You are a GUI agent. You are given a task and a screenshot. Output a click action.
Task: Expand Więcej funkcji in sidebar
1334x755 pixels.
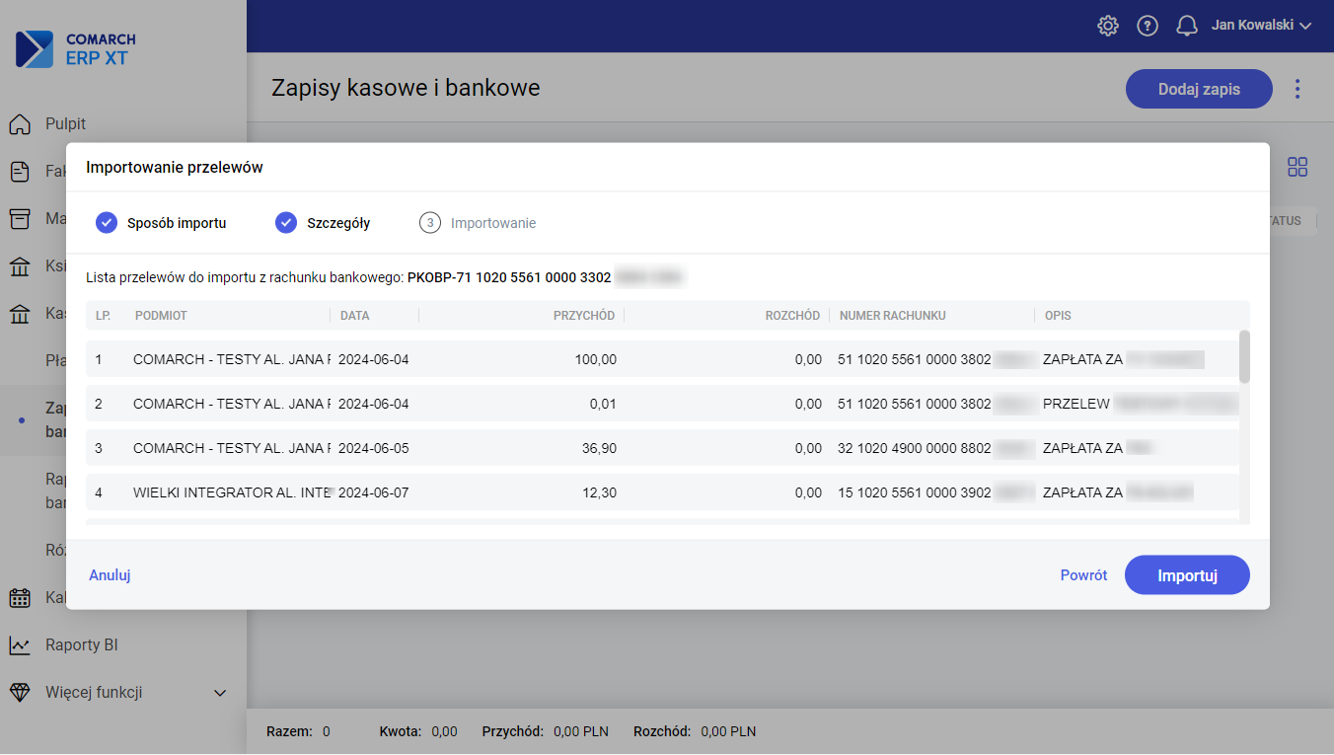click(x=220, y=693)
